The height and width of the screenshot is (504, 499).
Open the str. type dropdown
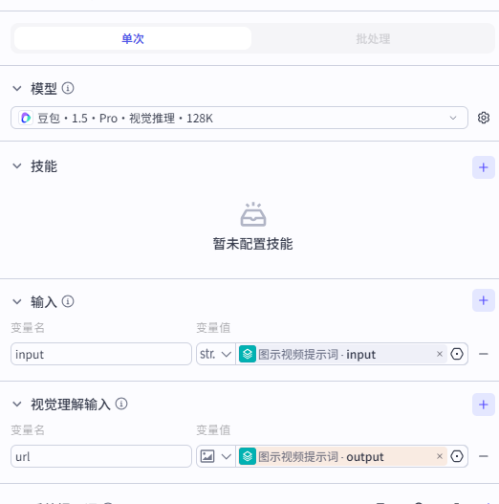tap(216, 354)
